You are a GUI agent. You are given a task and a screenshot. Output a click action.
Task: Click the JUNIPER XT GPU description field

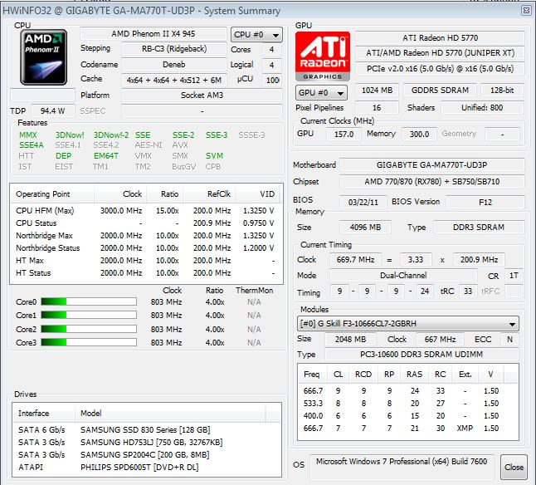point(440,53)
